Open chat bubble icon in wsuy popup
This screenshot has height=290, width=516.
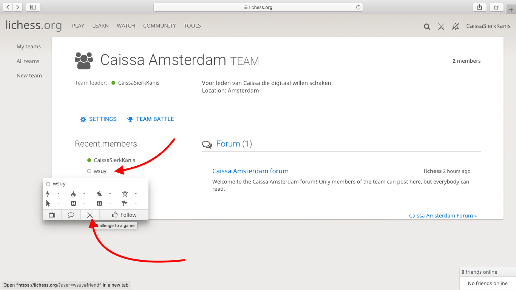pyautogui.click(x=71, y=215)
